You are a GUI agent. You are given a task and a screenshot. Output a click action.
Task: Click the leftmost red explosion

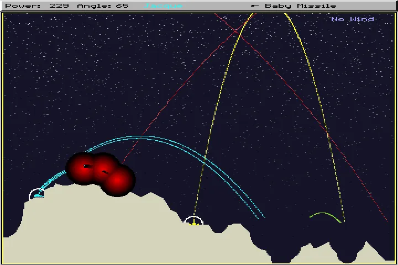tap(83, 167)
